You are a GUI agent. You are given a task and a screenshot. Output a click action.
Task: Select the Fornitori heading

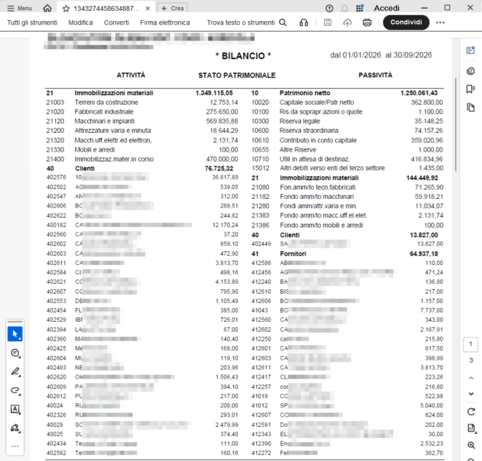tap(293, 254)
